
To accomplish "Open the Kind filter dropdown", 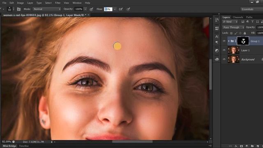I will 230,22.
